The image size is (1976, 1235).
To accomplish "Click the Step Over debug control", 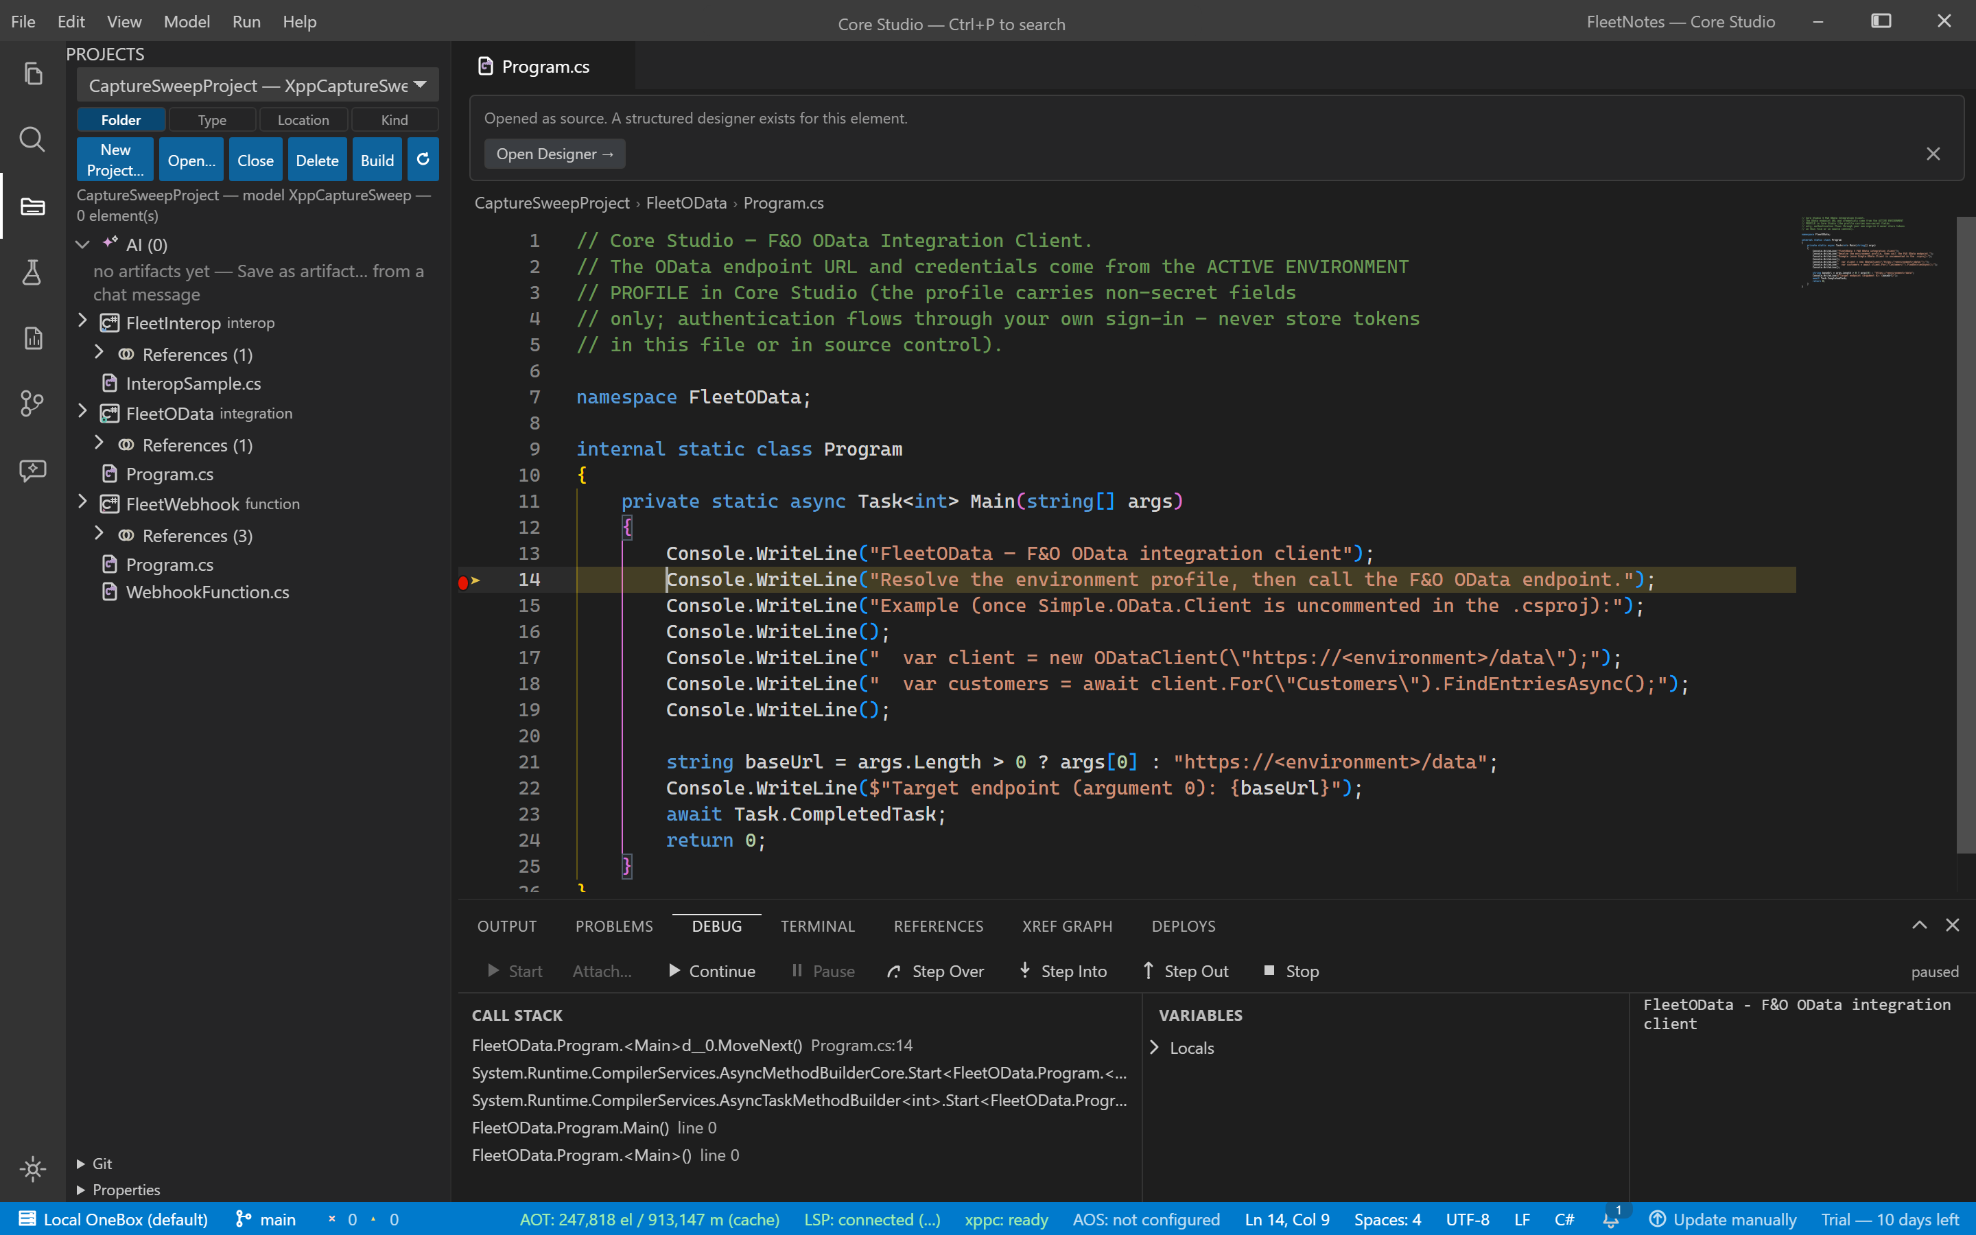I will (x=936, y=971).
